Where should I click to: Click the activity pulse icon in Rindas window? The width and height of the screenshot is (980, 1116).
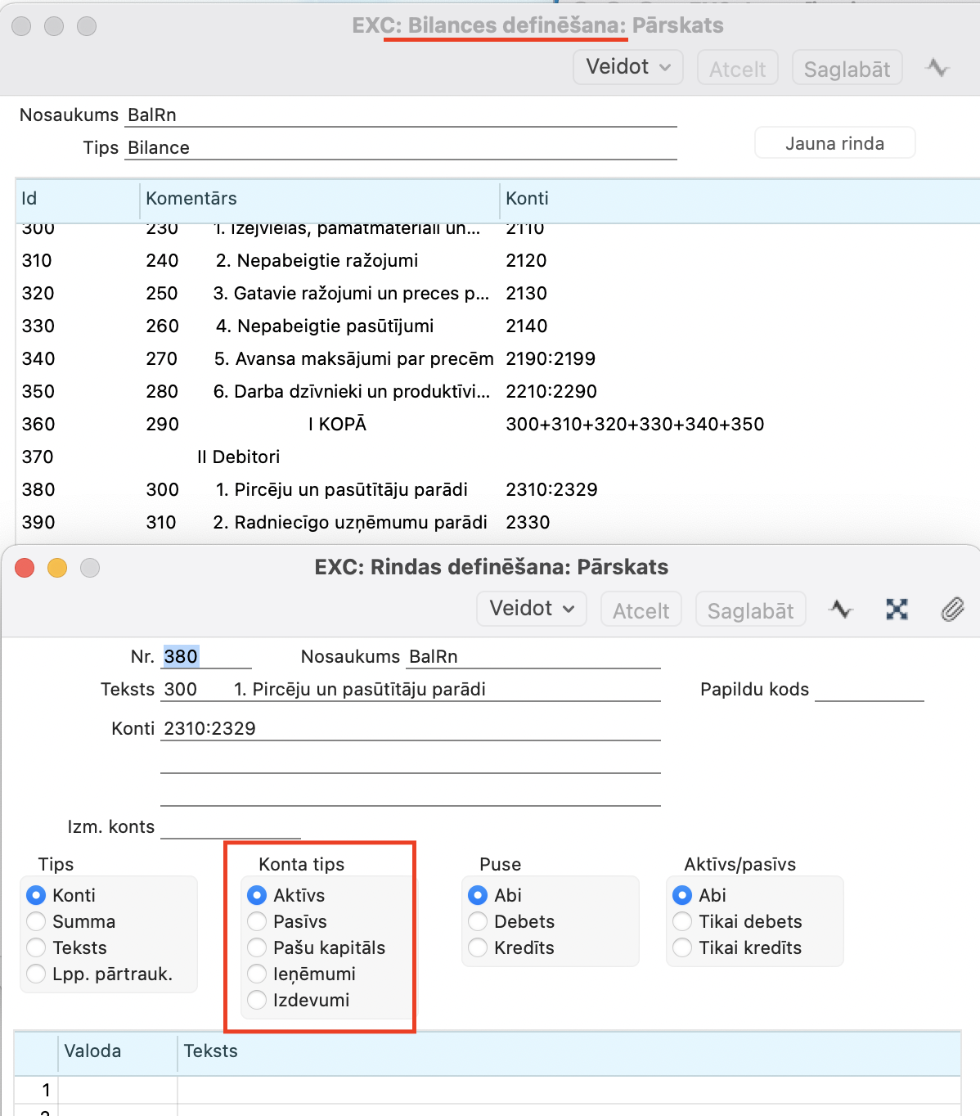(841, 610)
